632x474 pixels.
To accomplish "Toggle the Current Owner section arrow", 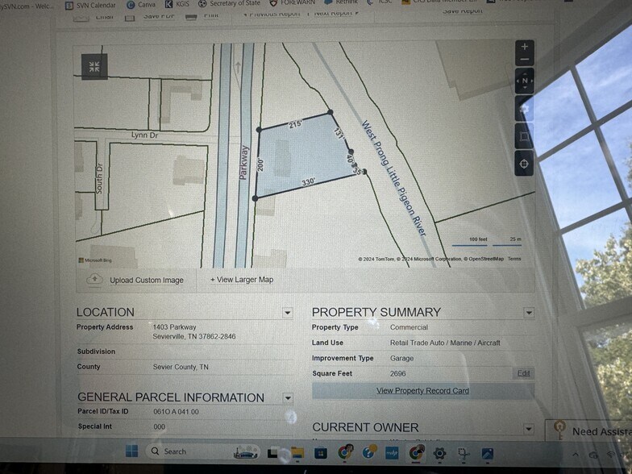I will (529, 429).
